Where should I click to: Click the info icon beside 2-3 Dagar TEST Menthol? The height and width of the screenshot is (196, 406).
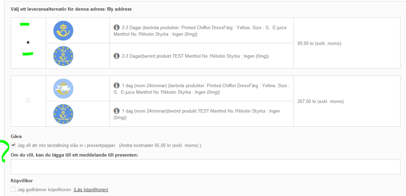117,56
